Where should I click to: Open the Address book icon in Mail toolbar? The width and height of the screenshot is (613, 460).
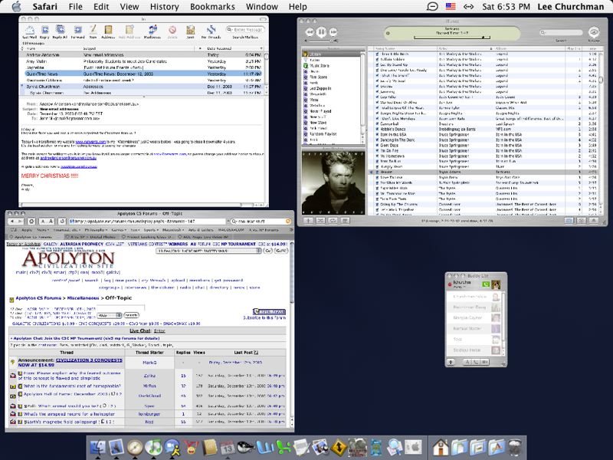109,31
